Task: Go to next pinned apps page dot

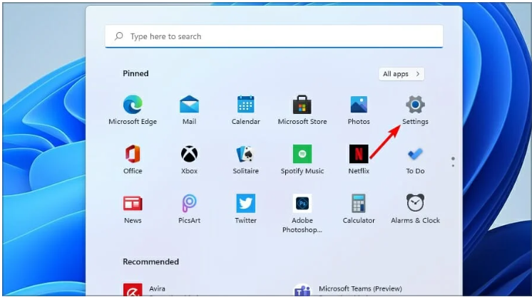Action: 453,166
